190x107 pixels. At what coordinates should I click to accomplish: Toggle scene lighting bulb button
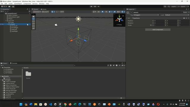(102, 12)
